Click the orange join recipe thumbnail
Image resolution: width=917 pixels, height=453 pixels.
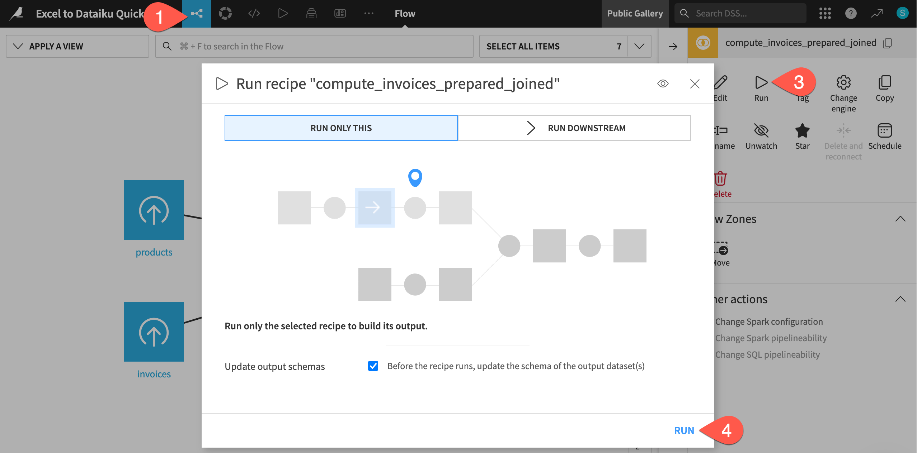point(703,43)
